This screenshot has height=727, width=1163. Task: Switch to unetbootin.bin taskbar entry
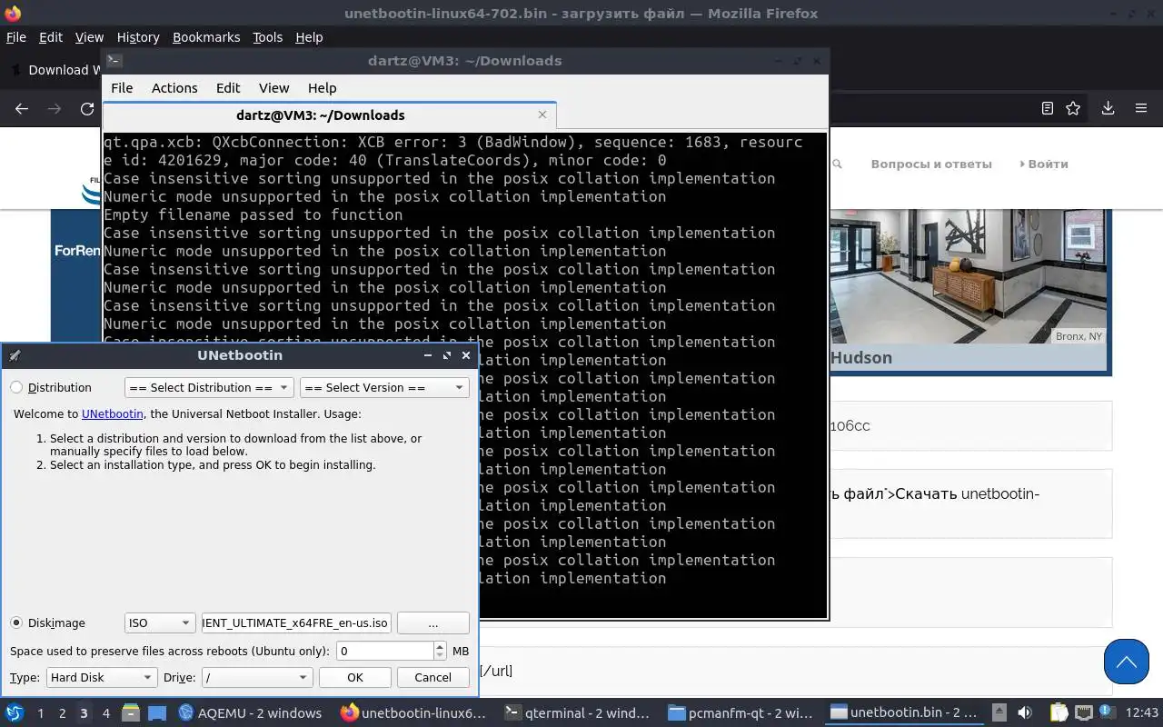[x=904, y=712]
